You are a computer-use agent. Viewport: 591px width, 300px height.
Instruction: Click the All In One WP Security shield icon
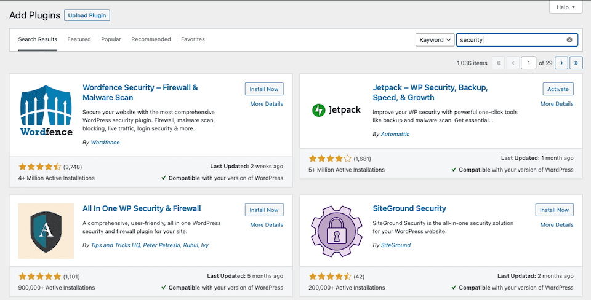pyautogui.click(x=46, y=231)
